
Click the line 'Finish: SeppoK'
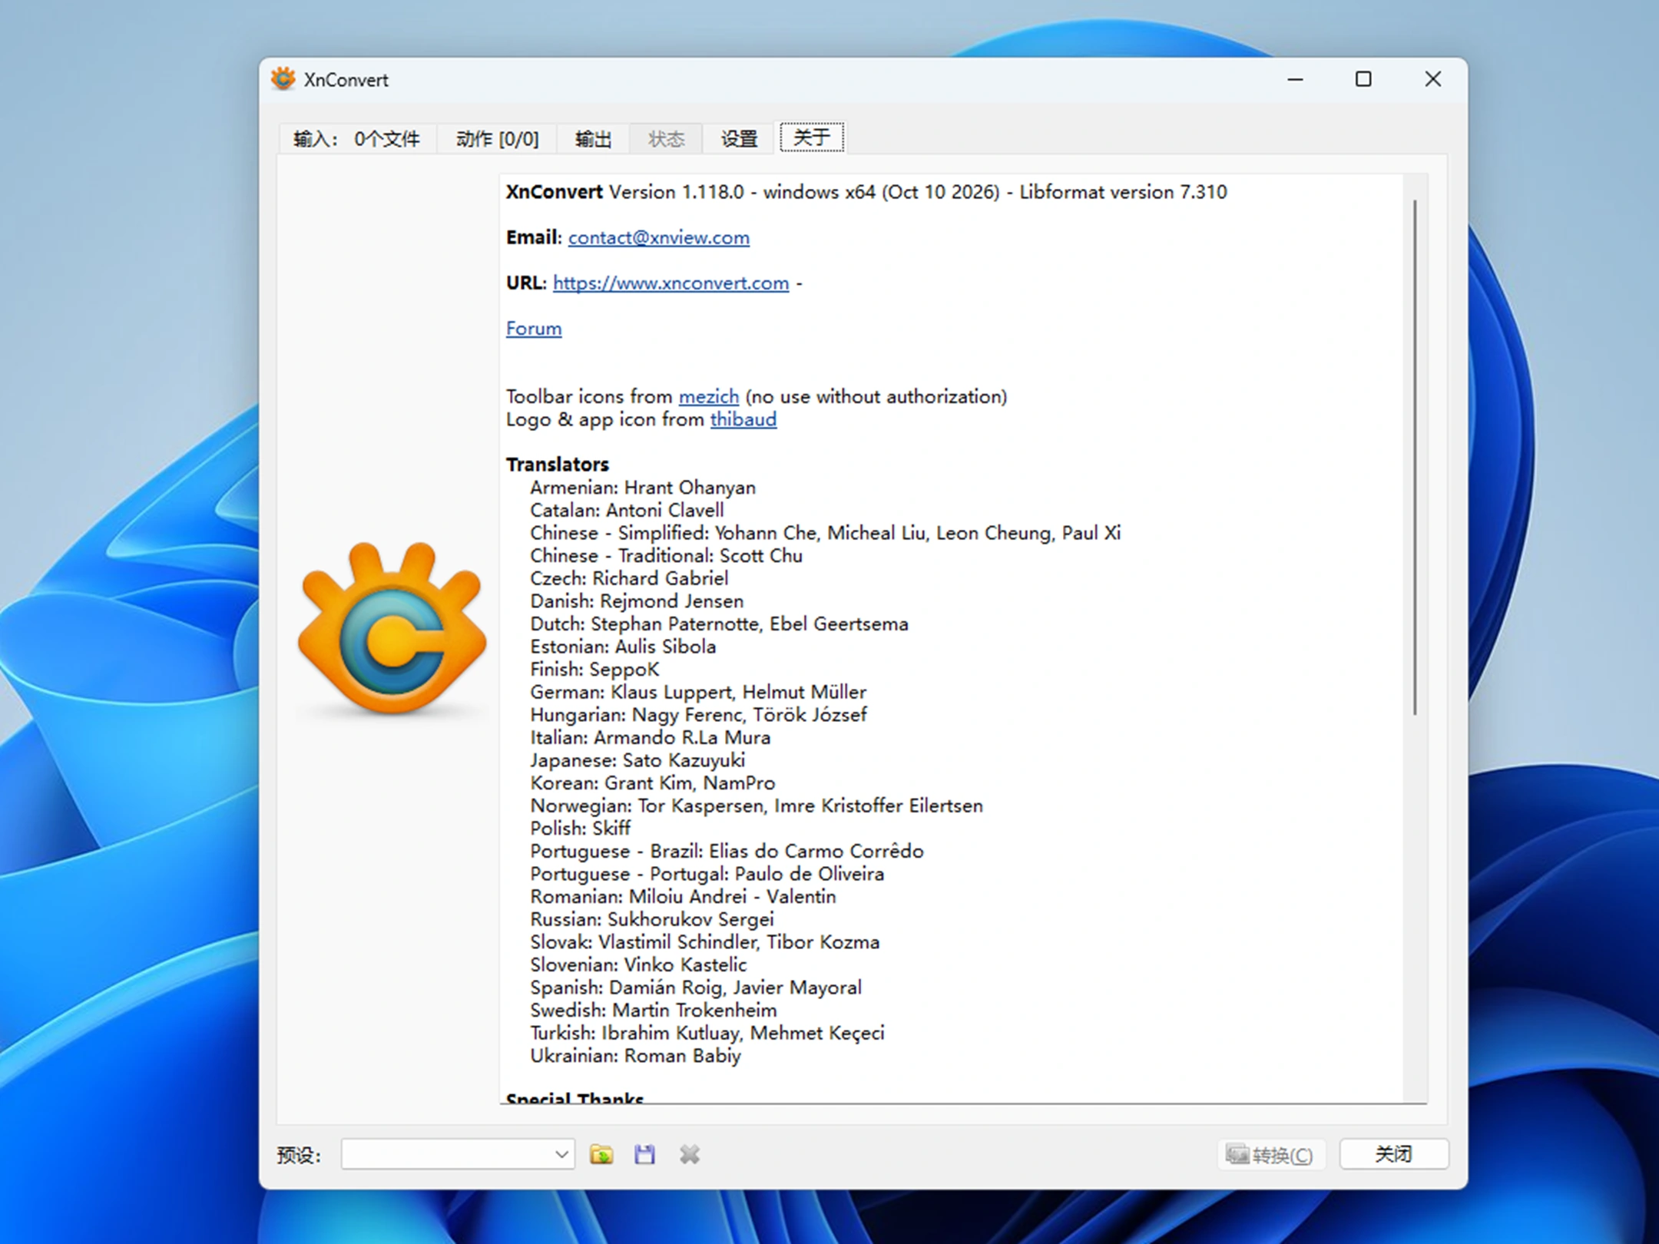(594, 670)
